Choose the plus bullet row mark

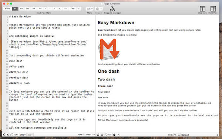click(x=55, y=9)
